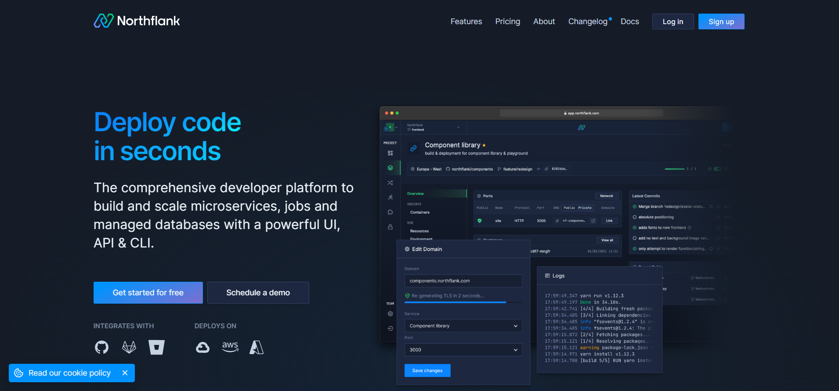
Task: Click the star next to Component library
Action: point(484,145)
